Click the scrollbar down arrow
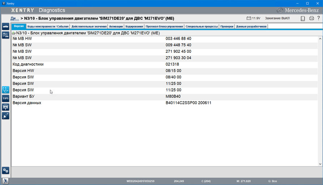This screenshot has width=323, height=185. (x=320, y=164)
